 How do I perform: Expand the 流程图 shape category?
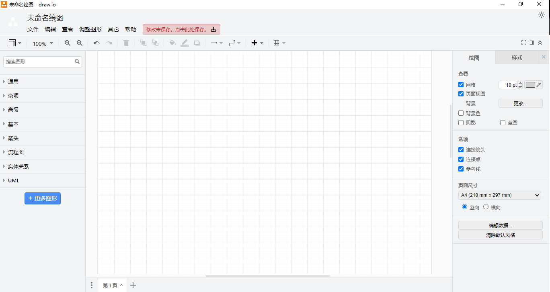tap(16, 152)
